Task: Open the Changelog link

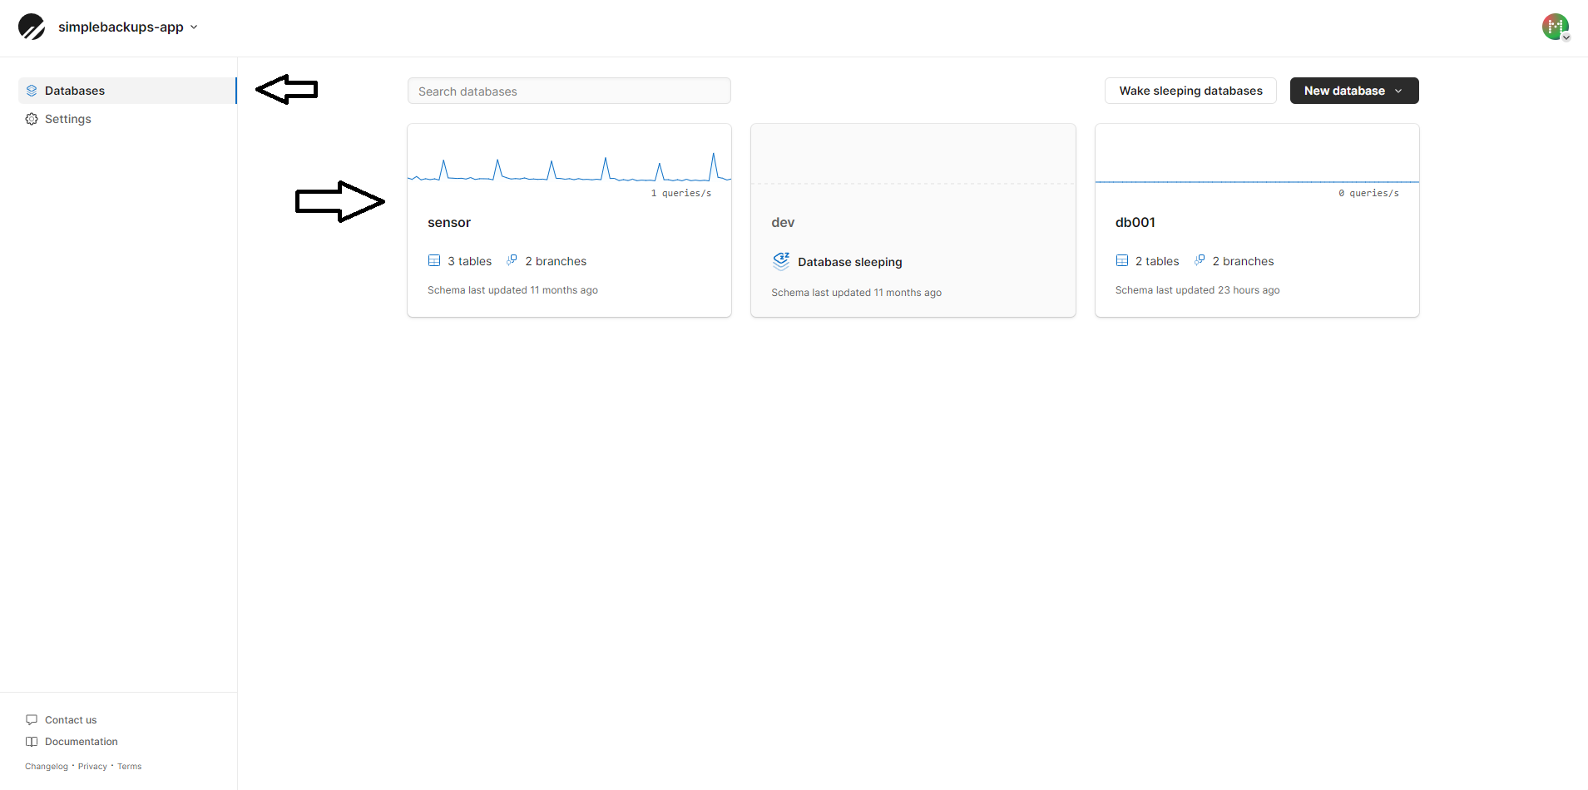Action: [47, 767]
